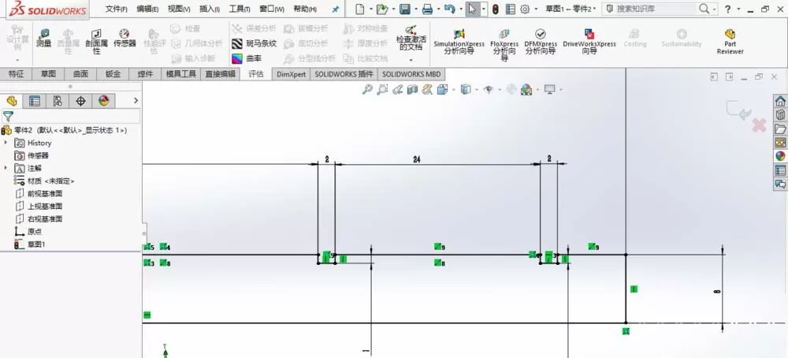Switch to 草图 ribbon tab
788x358 pixels.
(x=48, y=74)
